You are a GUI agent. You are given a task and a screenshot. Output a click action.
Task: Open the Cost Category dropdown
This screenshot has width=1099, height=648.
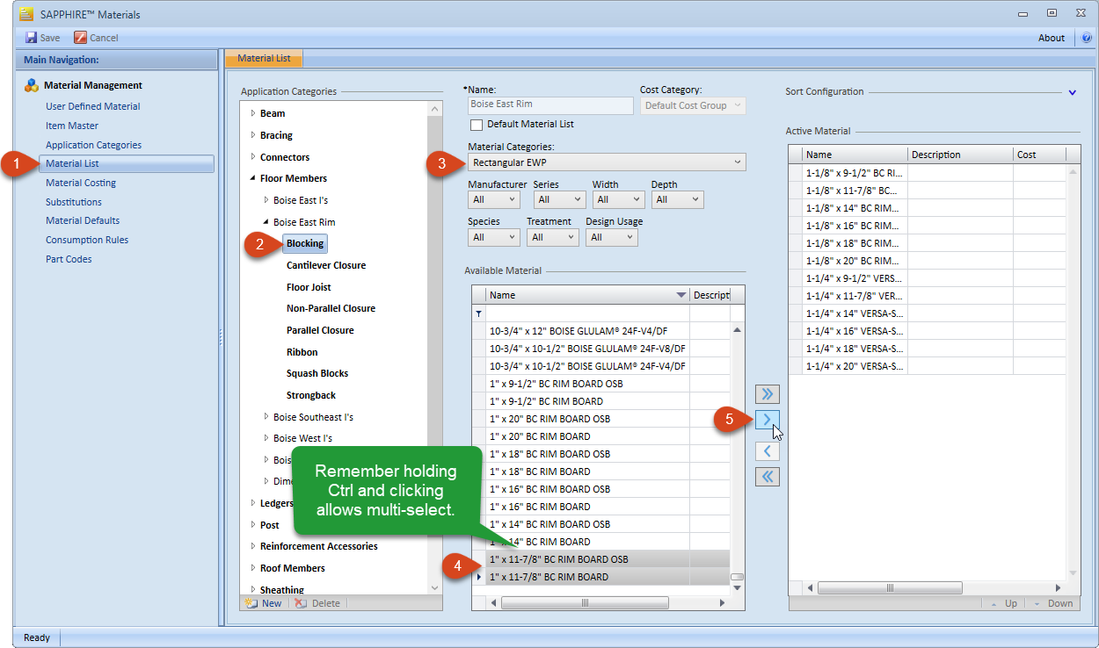[693, 105]
